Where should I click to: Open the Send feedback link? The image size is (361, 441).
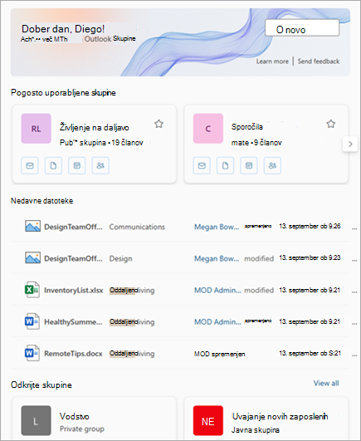click(319, 61)
